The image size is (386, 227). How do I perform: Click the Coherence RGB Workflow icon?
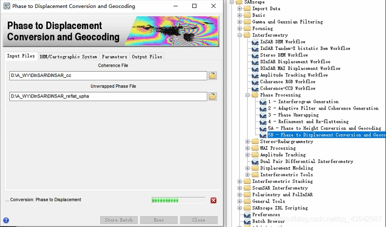pos(255,82)
